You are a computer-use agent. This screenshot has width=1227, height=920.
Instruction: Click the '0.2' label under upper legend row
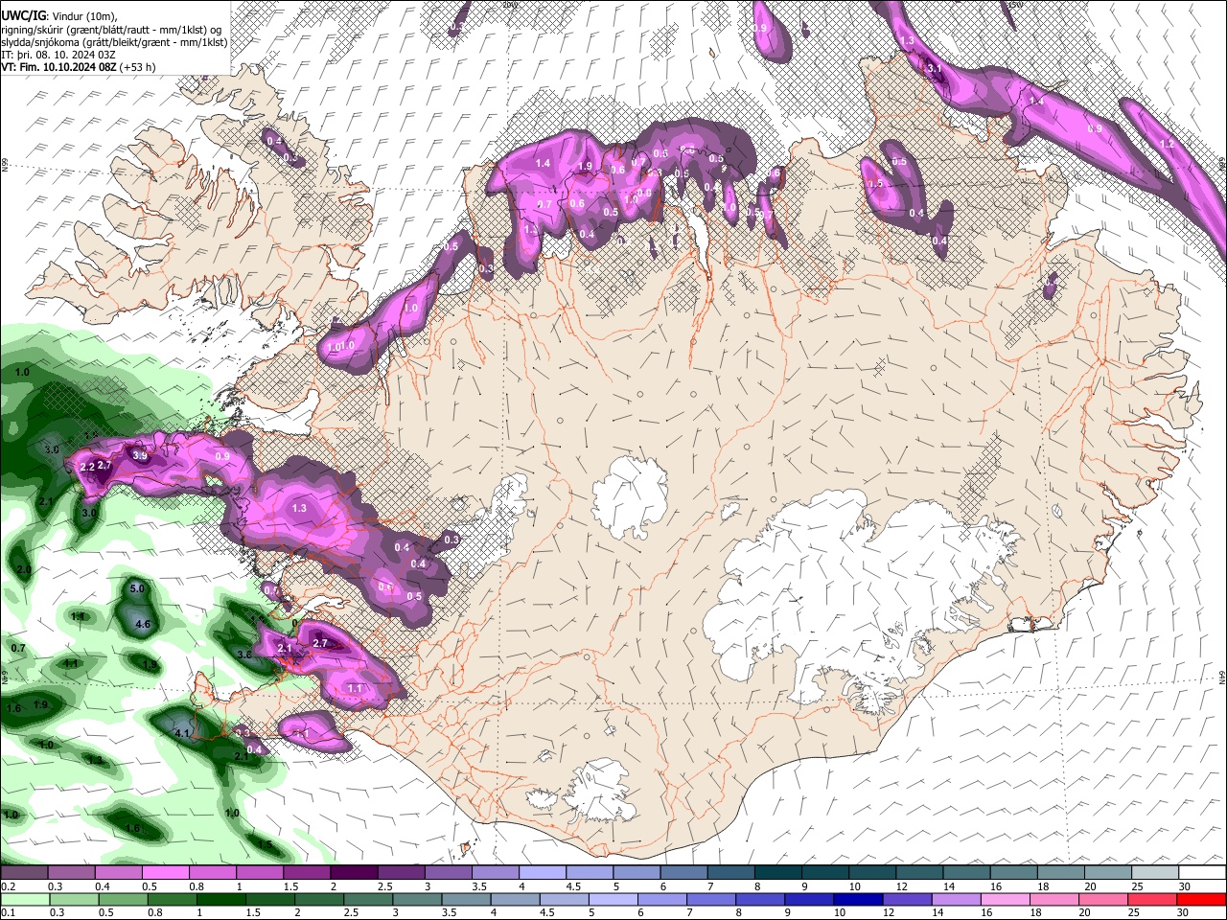(8, 886)
